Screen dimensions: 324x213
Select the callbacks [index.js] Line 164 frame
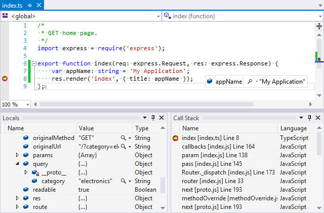pyautogui.click(x=218, y=147)
